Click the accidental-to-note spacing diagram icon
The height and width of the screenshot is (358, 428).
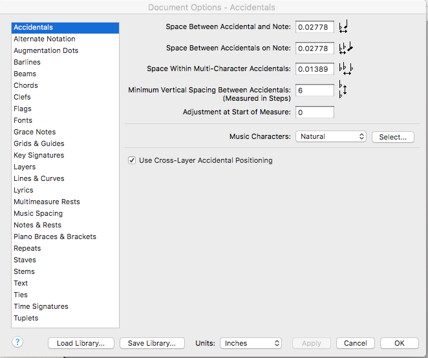pos(343,27)
